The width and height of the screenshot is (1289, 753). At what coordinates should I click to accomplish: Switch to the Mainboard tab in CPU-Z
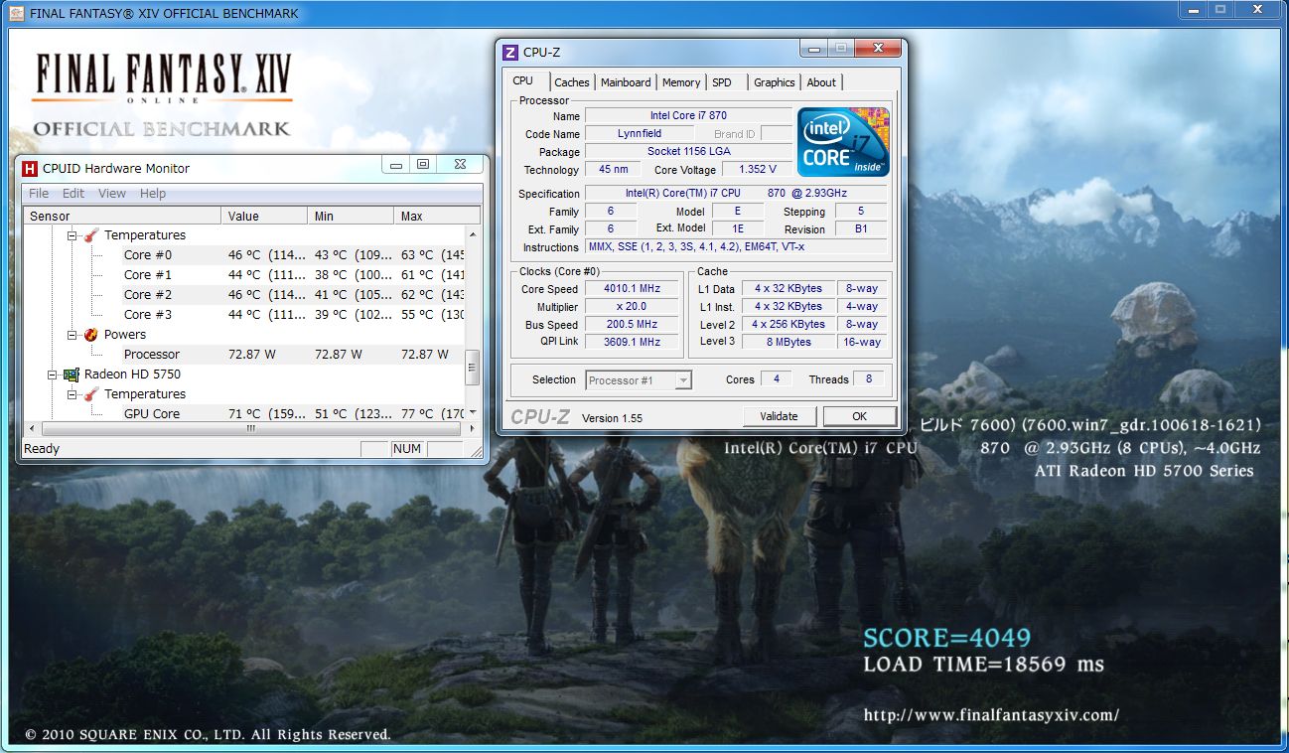tap(626, 82)
